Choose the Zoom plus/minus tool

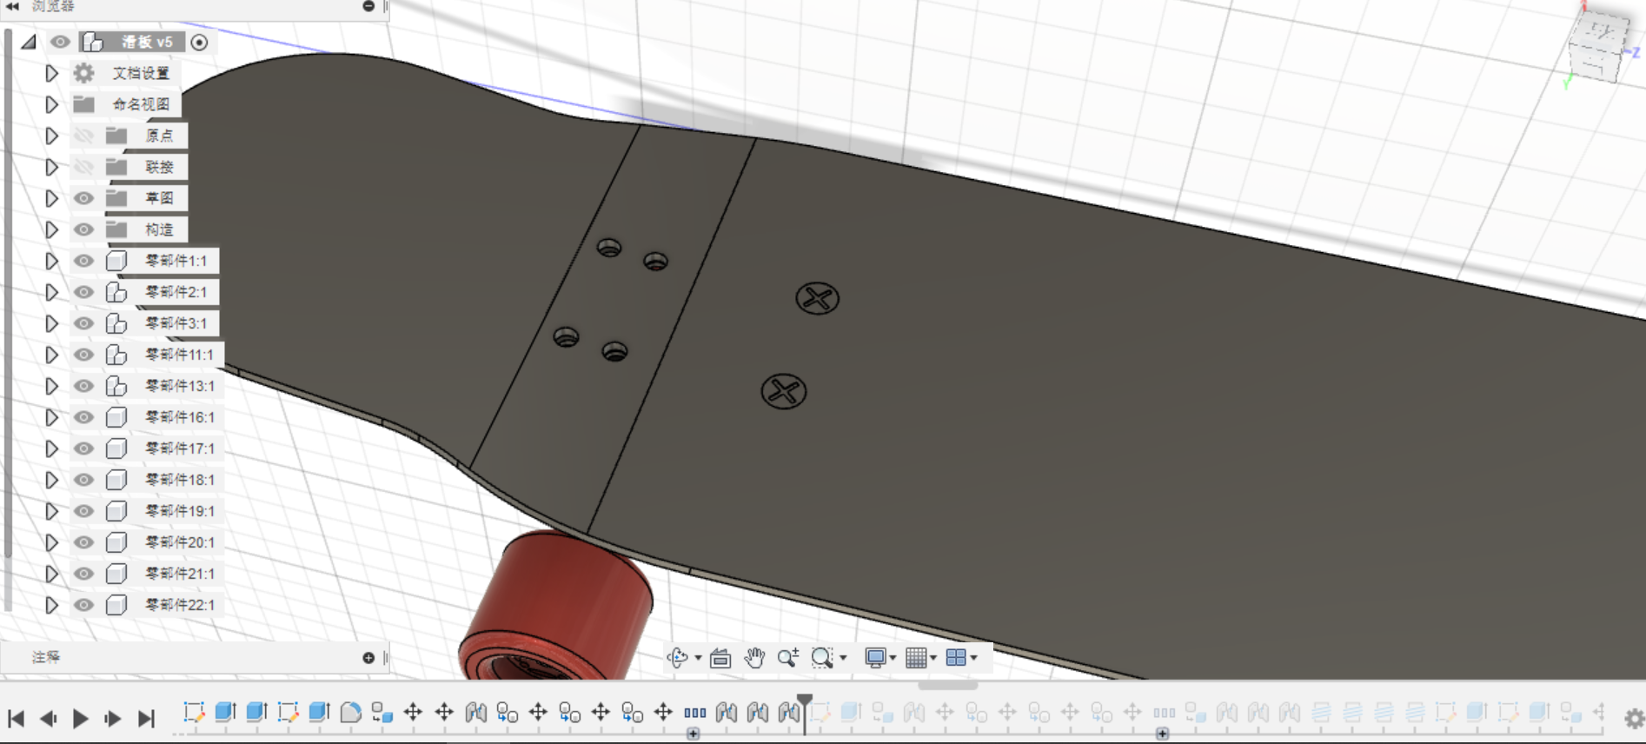point(788,658)
